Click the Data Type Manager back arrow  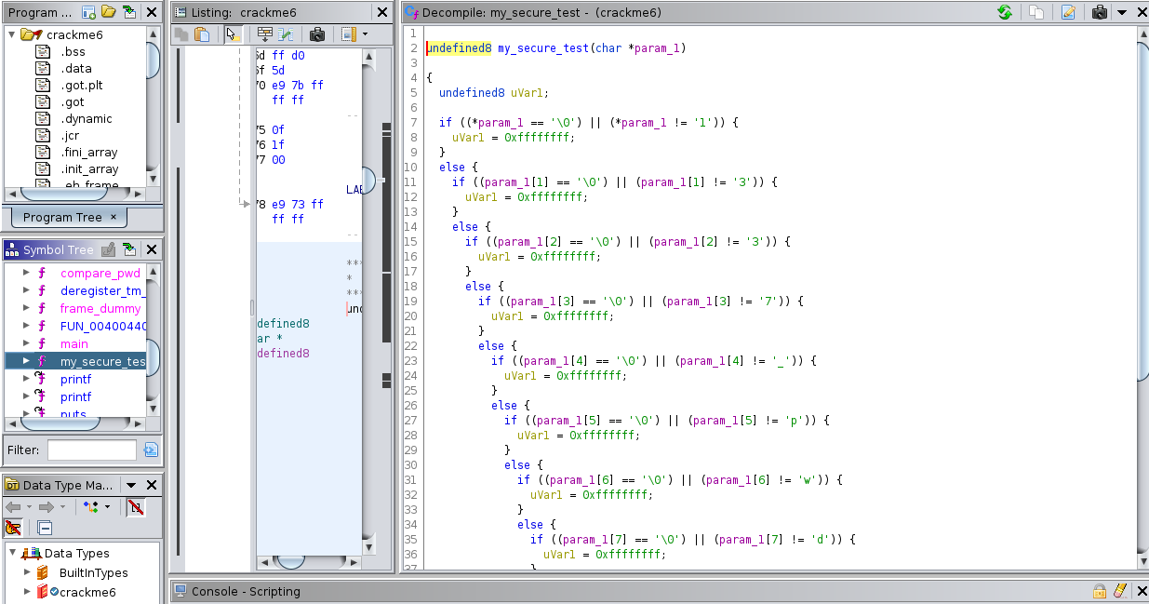(13, 507)
